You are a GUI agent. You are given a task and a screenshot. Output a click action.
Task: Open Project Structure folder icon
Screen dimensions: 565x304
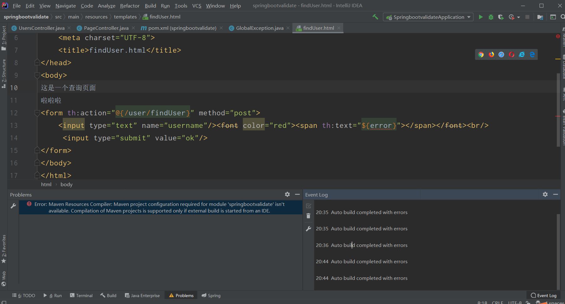(540, 17)
